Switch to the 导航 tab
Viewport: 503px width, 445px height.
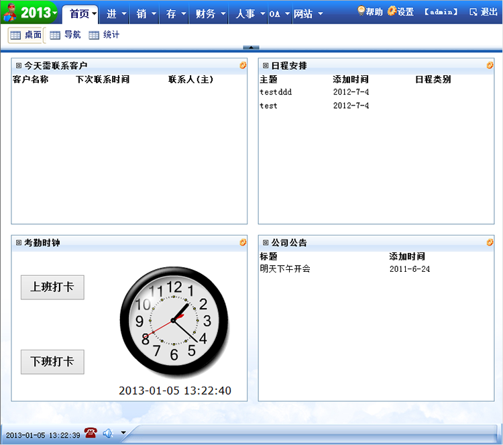tap(66, 35)
